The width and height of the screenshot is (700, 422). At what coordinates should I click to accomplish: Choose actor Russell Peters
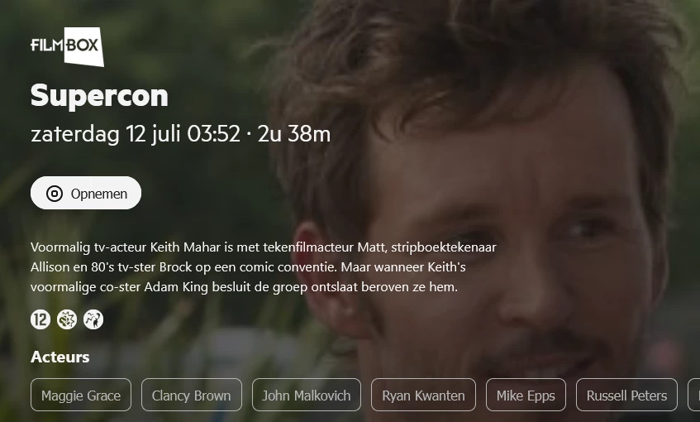tap(626, 395)
